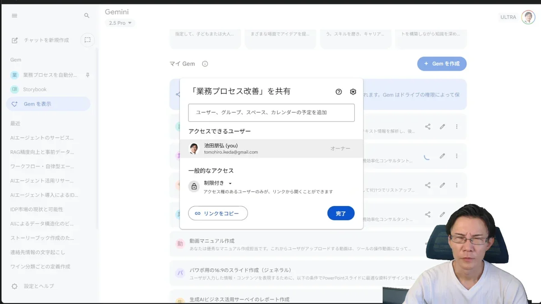This screenshot has width=541, height=304.
Task: Open the share dialog help icon
Action: (339, 92)
